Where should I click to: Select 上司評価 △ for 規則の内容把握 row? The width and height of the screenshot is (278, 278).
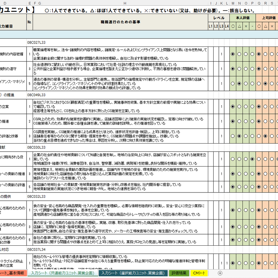point(265,54)
